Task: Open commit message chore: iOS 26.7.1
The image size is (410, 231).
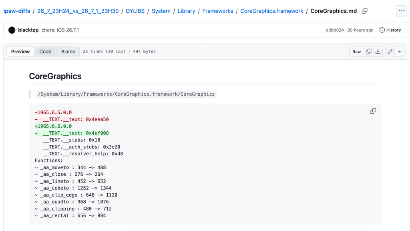Action: (60, 30)
